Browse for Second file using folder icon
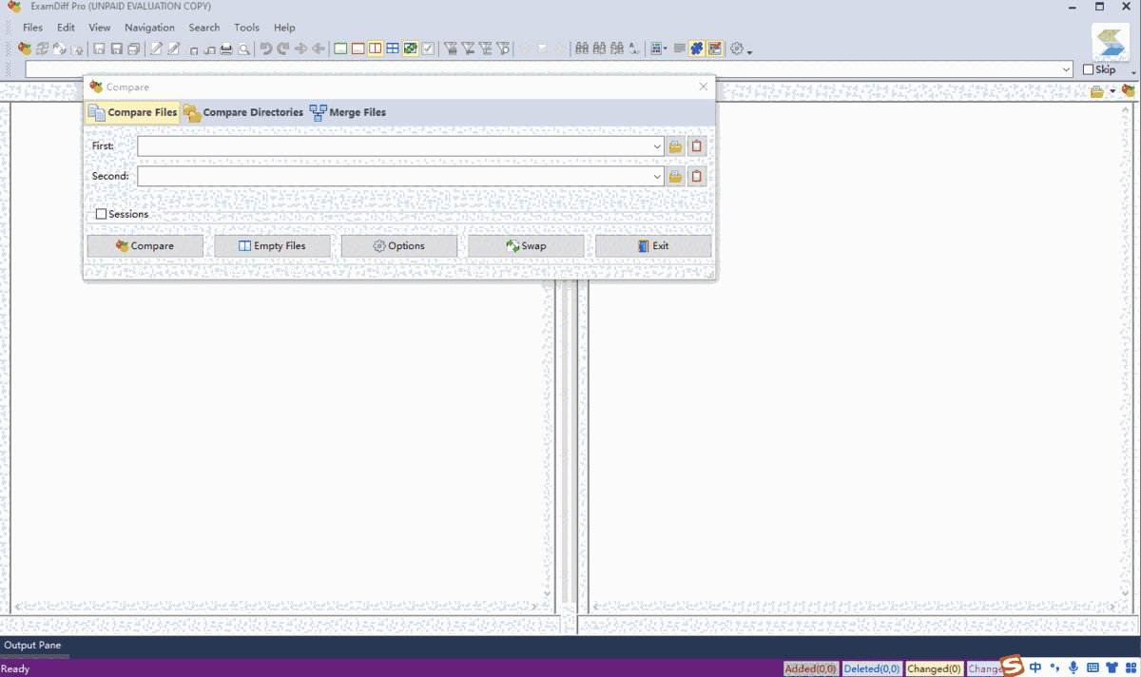 (x=676, y=176)
